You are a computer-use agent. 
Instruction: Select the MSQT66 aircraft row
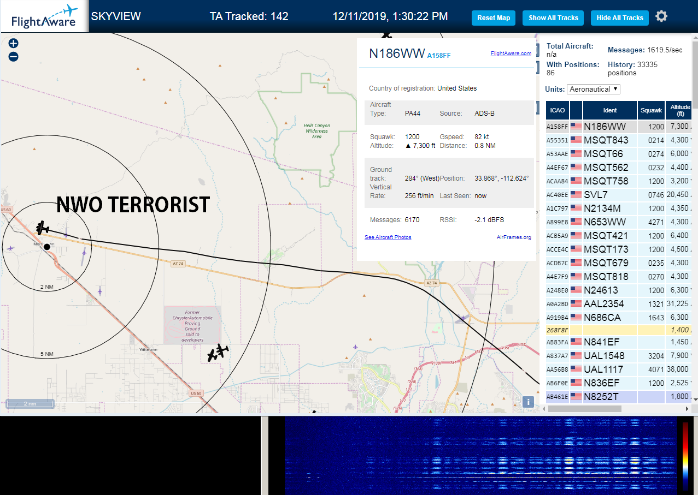click(619, 154)
